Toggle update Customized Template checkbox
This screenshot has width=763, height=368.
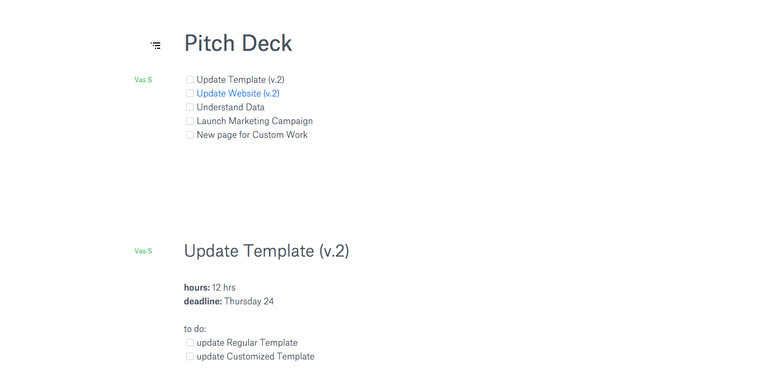pyautogui.click(x=190, y=356)
